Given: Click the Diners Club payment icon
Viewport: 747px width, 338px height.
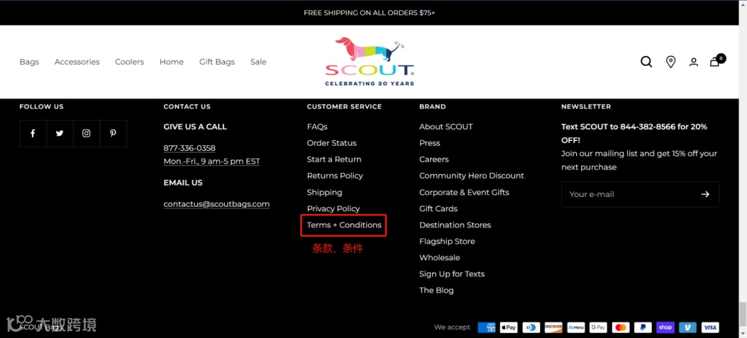Looking at the screenshot, I should pos(531,328).
